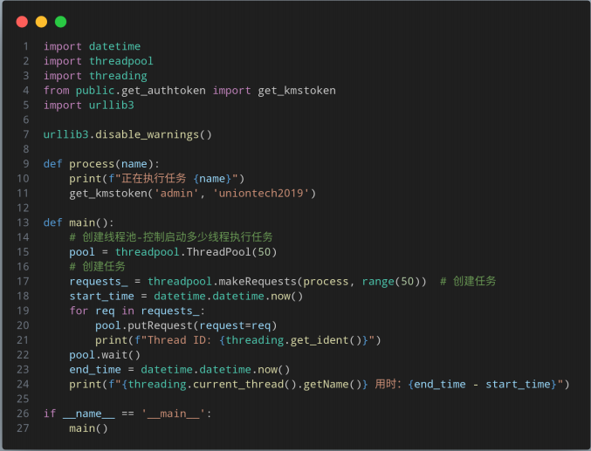Click "wait" on line 22
This screenshot has height=451, width=591.
114,355
